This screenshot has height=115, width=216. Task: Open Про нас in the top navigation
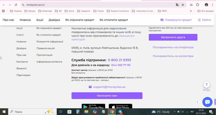tap(8, 20)
